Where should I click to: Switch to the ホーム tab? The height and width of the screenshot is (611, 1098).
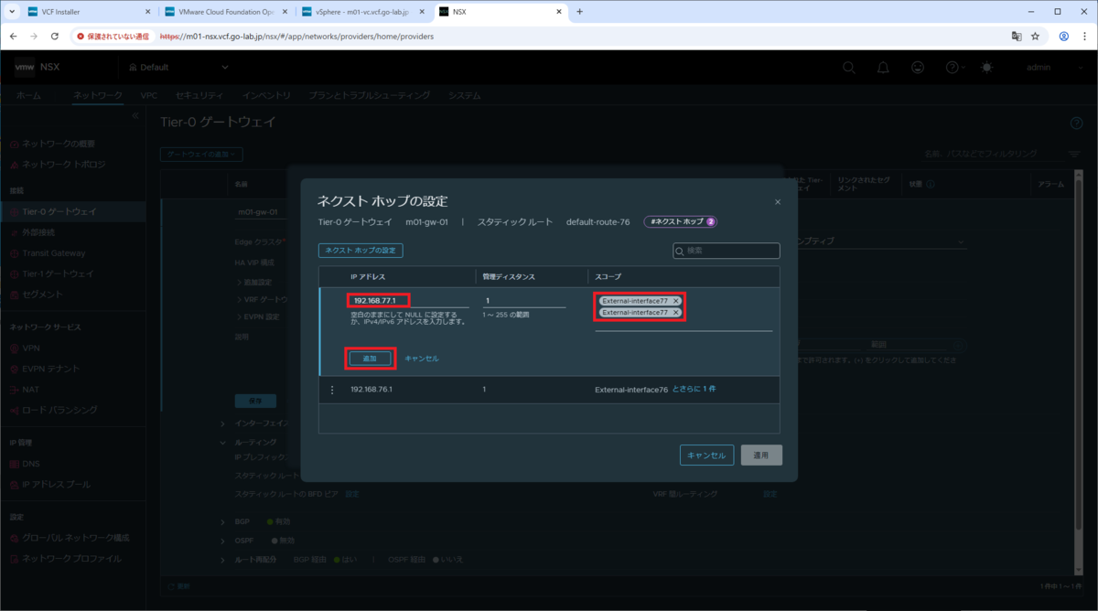pos(28,95)
